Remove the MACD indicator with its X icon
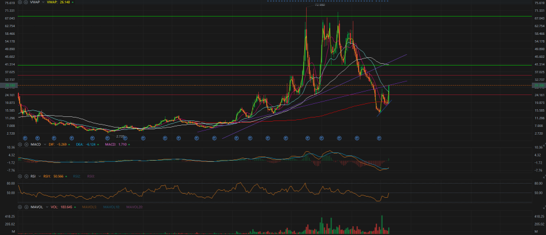546x235 pixels. (x=26, y=145)
